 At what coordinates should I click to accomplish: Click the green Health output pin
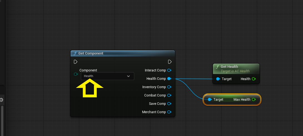(254, 79)
